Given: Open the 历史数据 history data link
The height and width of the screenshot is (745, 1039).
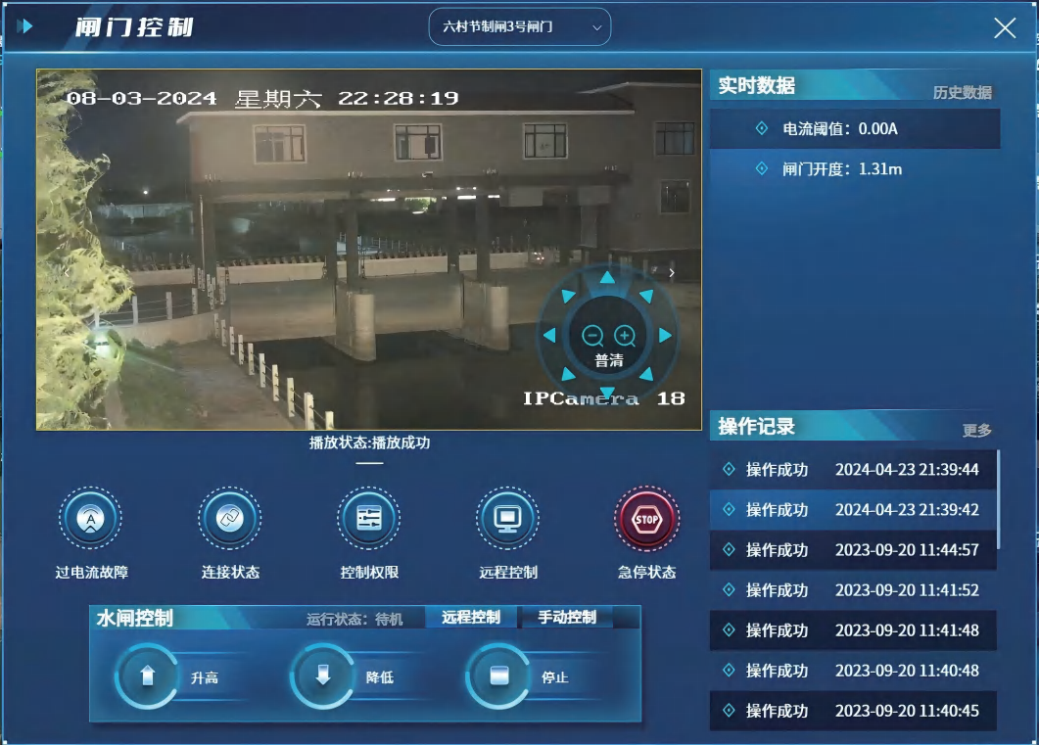Looking at the screenshot, I should [x=962, y=93].
